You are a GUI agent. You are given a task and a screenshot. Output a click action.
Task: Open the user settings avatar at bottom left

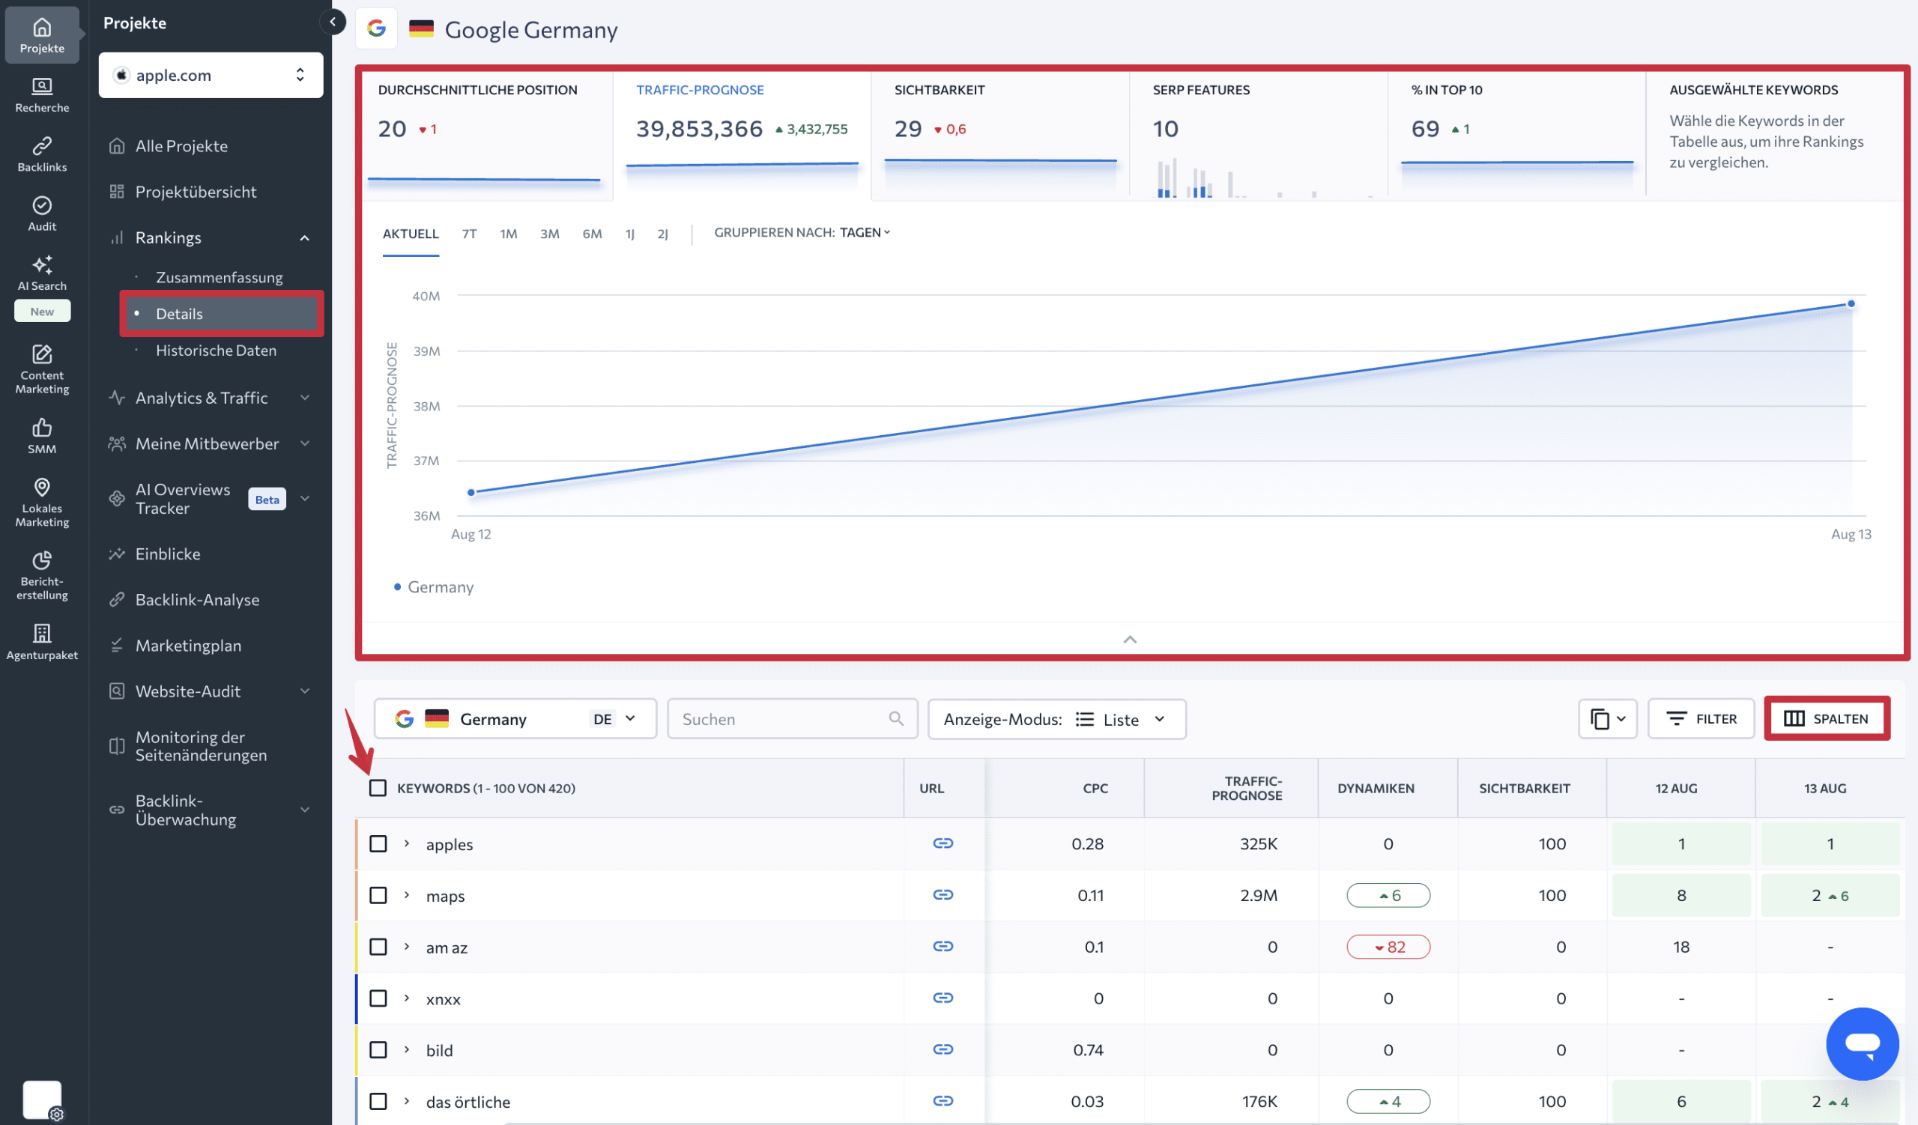click(x=43, y=1101)
